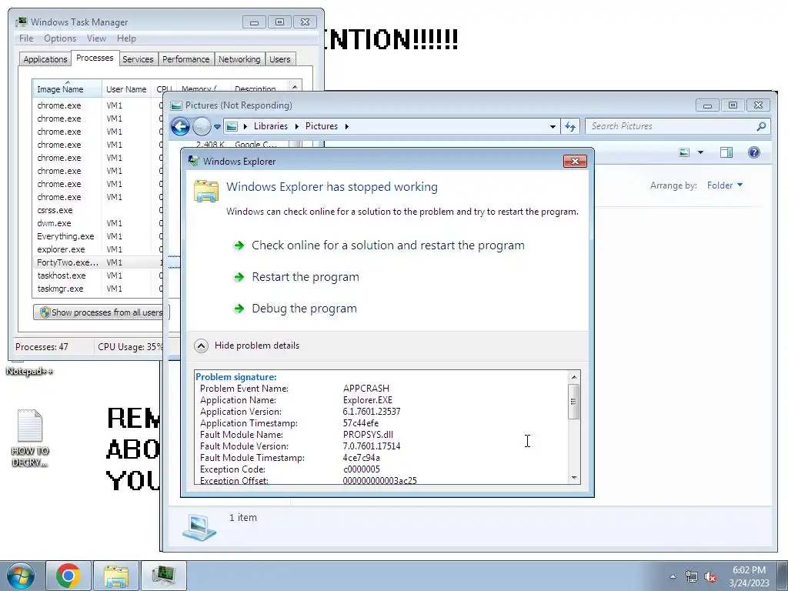The height and width of the screenshot is (591, 788).
Task: Click scroll down arrow in problem signature box
Action: (x=574, y=478)
